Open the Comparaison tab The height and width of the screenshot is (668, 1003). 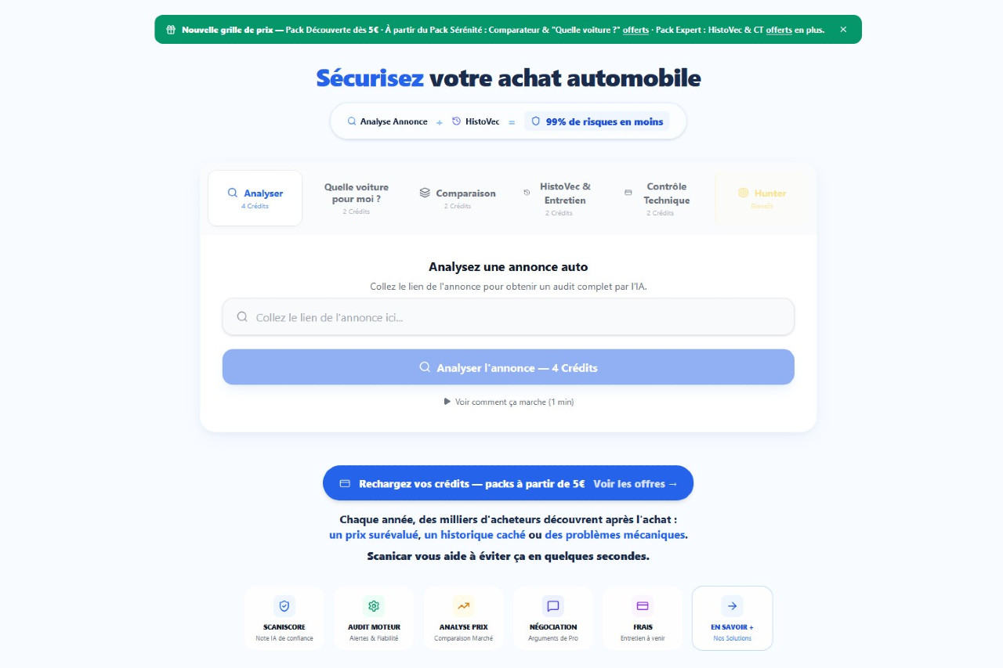click(x=458, y=199)
